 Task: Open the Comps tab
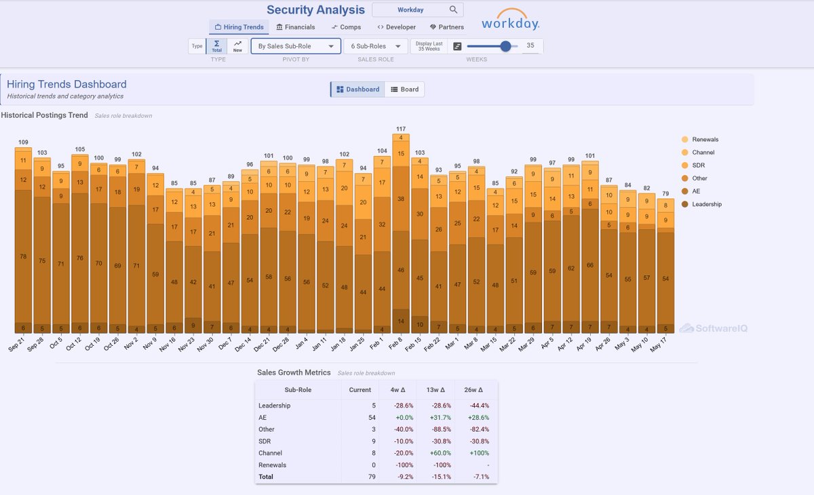point(346,27)
